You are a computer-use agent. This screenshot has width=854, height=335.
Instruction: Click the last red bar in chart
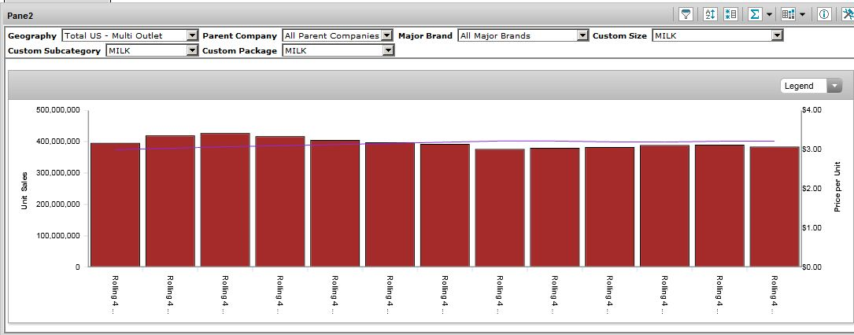point(775,206)
